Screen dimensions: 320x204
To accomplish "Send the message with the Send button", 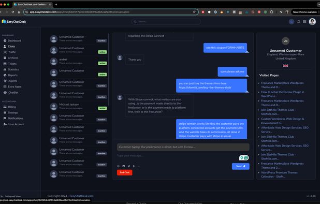I will click(x=241, y=166).
